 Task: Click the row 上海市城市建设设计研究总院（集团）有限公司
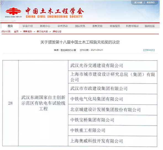pyautogui.click(x=113, y=77)
